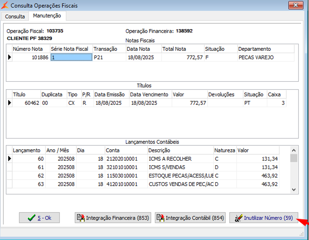This screenshot has height=240, width=309.
Task: Click scroll down arrow in Lançamentos Contábeis
Action: [x=294, y=190]
